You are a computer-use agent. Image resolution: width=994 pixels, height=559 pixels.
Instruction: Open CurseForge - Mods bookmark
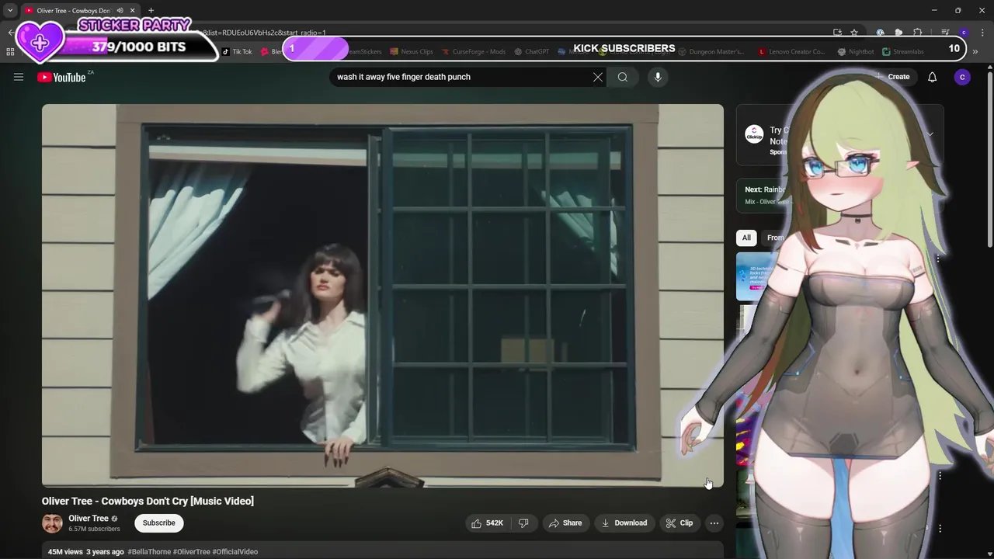pyautogui.click(x=474, y=52)
